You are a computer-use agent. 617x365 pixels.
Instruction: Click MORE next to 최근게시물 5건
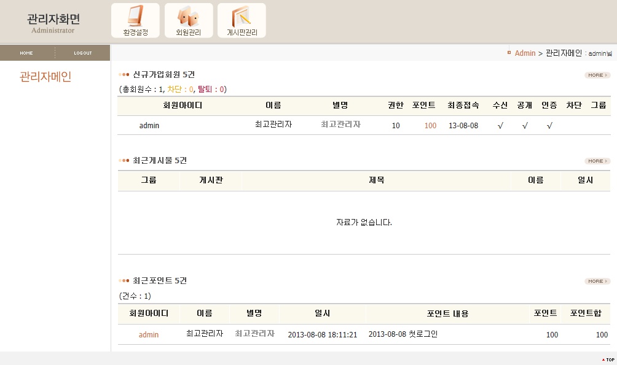pos(597,161)
